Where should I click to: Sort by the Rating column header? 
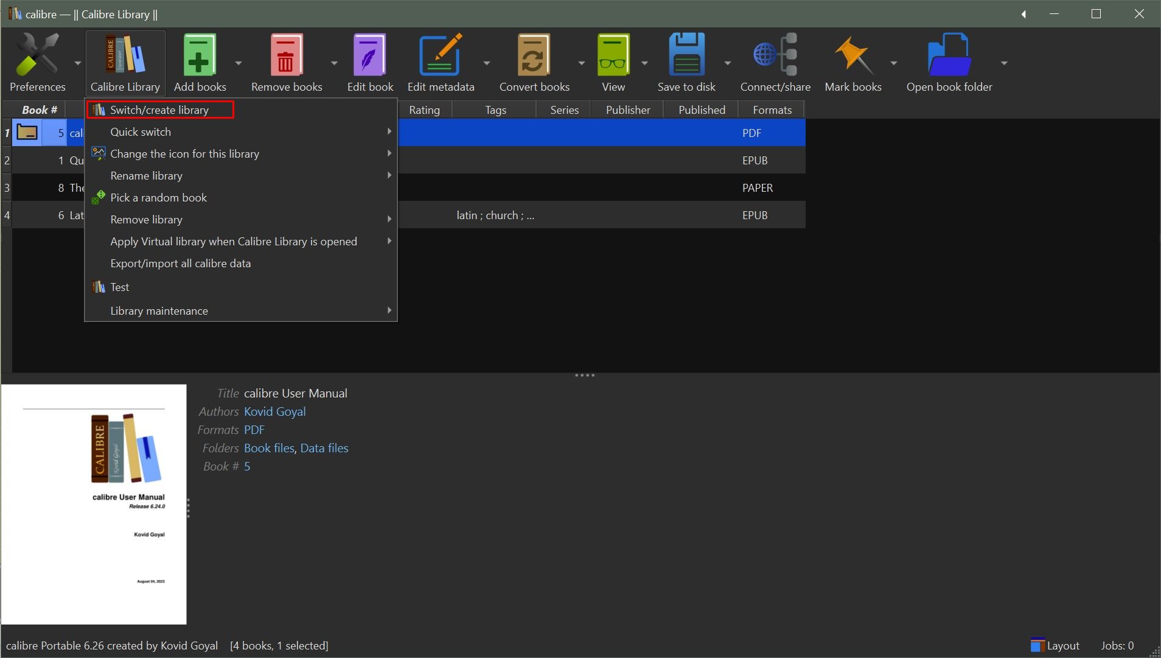424,110
